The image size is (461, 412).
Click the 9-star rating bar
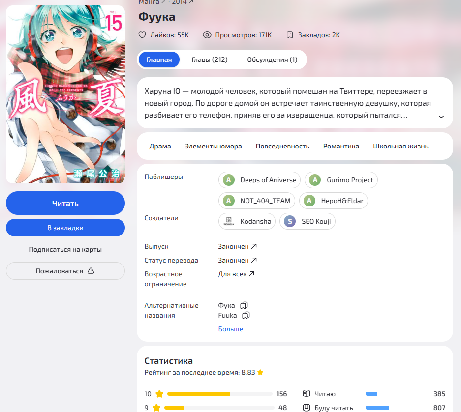pyautogui.click(x=219, y=408)
